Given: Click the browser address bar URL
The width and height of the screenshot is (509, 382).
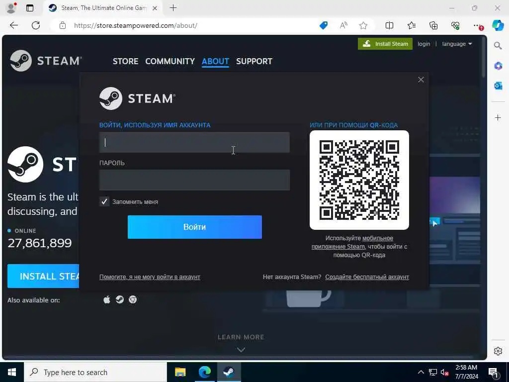Looking at the screenshot, I should (x=135, y=25).
